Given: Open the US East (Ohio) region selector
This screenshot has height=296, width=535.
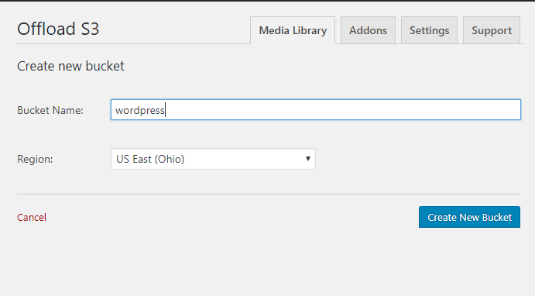Looking at the screenshot, I should (213, 159).
